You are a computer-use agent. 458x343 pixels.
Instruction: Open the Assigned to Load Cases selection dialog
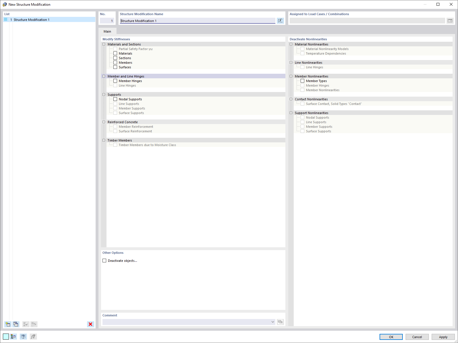click(x=450, y=21)
